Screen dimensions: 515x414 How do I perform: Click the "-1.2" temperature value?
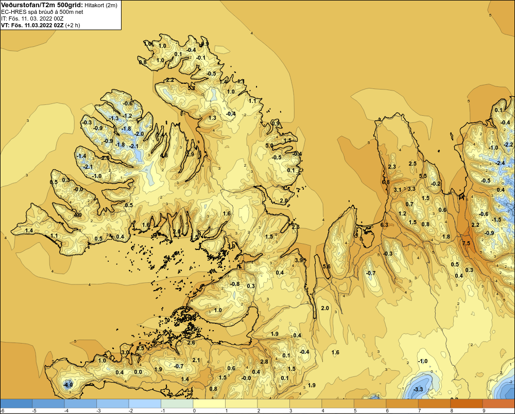(x=127, y=116)
